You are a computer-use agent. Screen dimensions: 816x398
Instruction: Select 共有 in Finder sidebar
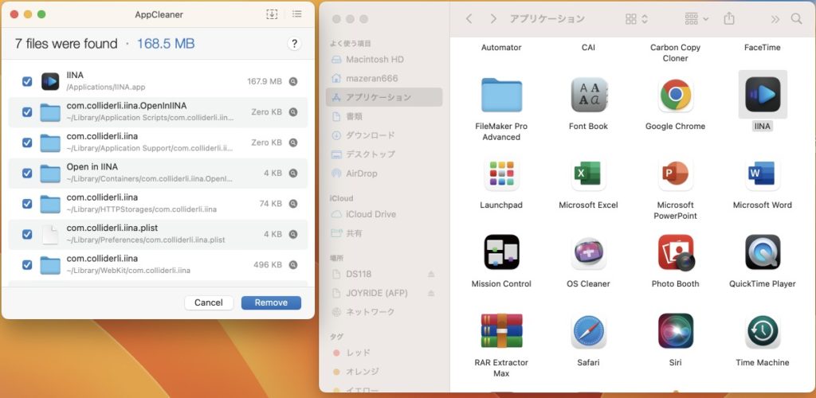(x=384, y=233)
